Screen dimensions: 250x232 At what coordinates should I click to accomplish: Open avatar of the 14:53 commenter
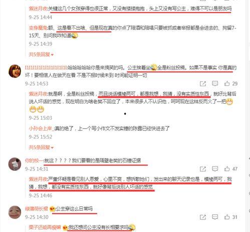tap(15, 71)
